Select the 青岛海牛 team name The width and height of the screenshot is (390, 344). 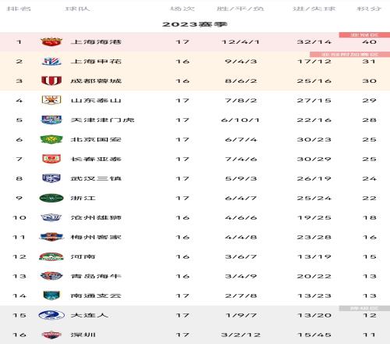(96, 276)
